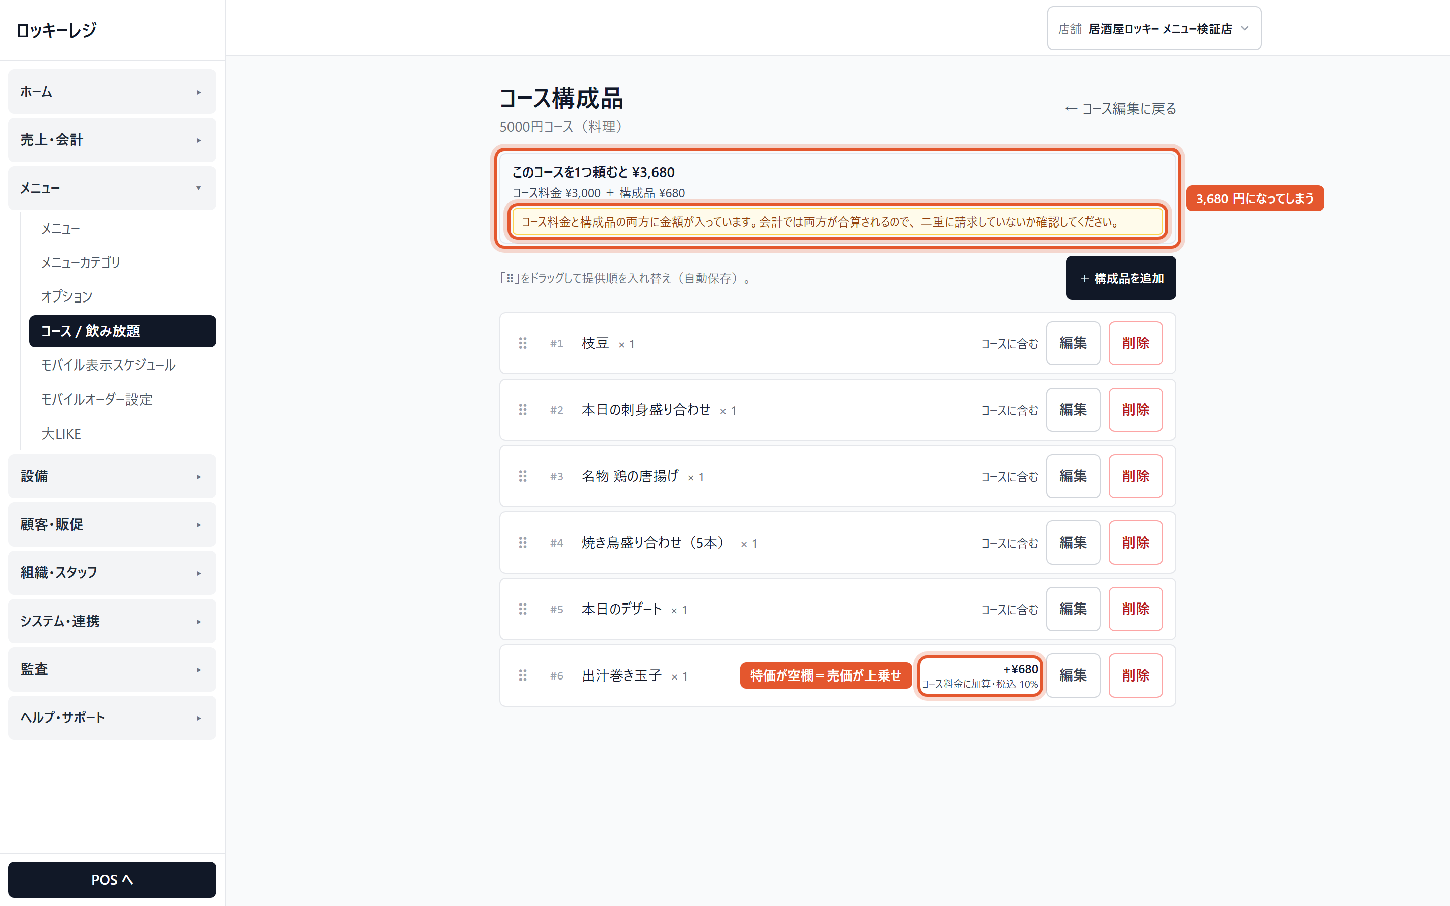Collapse the メニュー sidebar section
Image resolution: width=1450 pixels, height=906 pixels.
coord(112,188)
